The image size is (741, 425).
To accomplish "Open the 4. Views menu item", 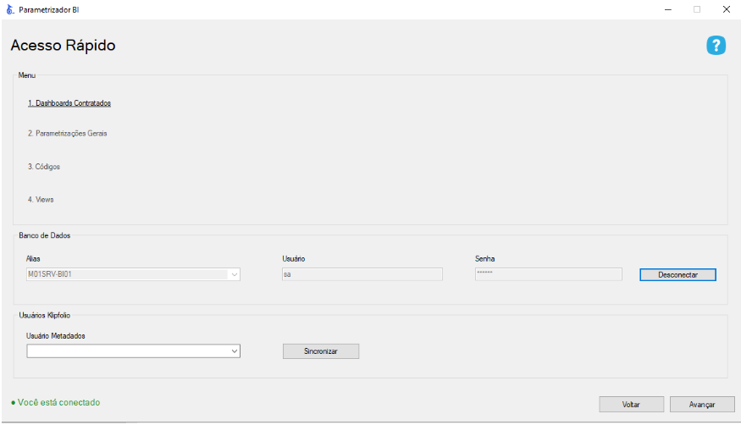I will tap(41, 200).
